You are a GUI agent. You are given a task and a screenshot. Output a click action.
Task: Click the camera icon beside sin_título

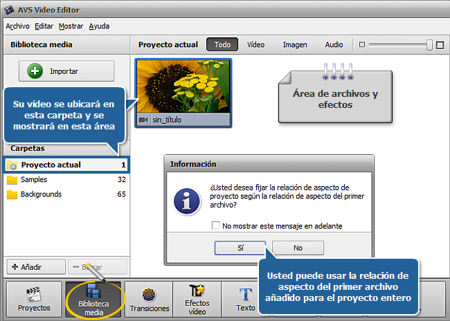(143, 120)
